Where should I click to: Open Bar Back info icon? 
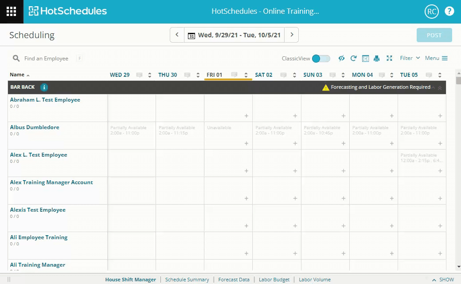44,87
